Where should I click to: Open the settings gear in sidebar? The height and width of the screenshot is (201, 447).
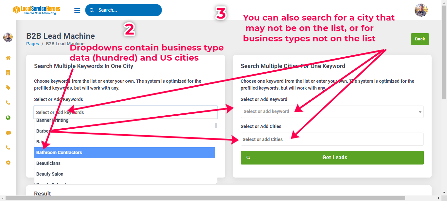click(8, 163)
